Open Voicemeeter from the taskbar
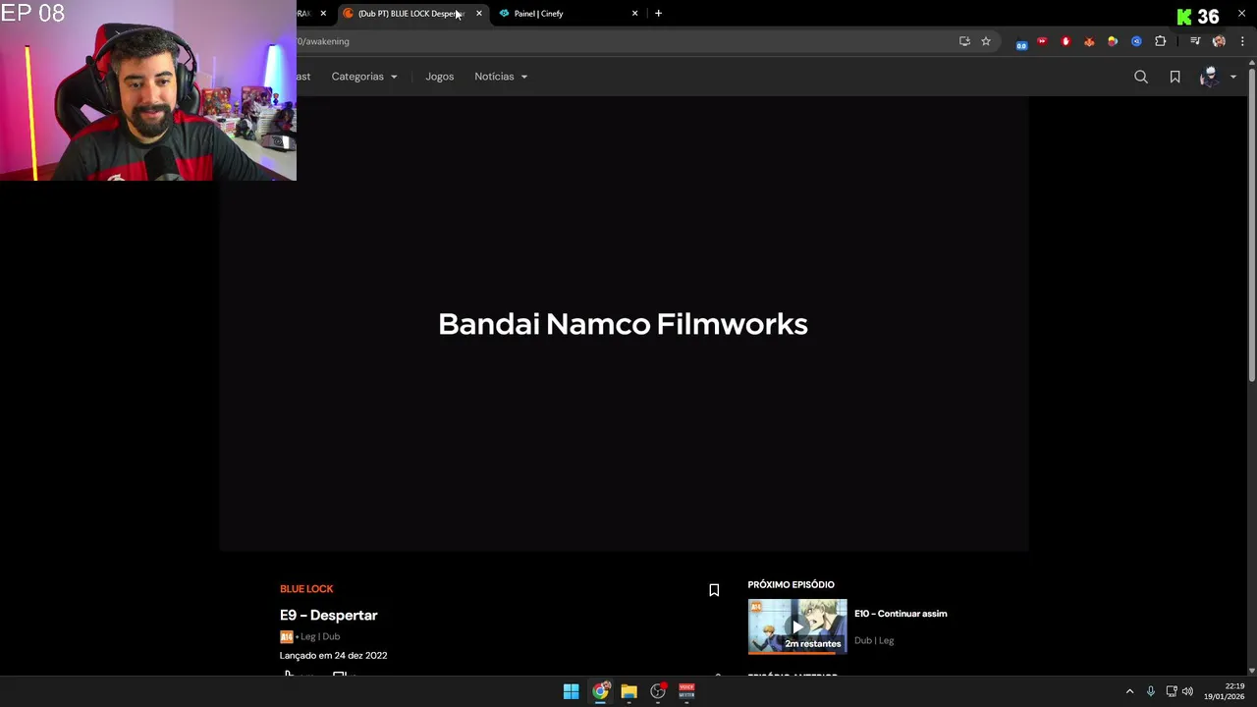Image resolution: width=1257 pixels, height=707 pixels. tap(686, 692)
